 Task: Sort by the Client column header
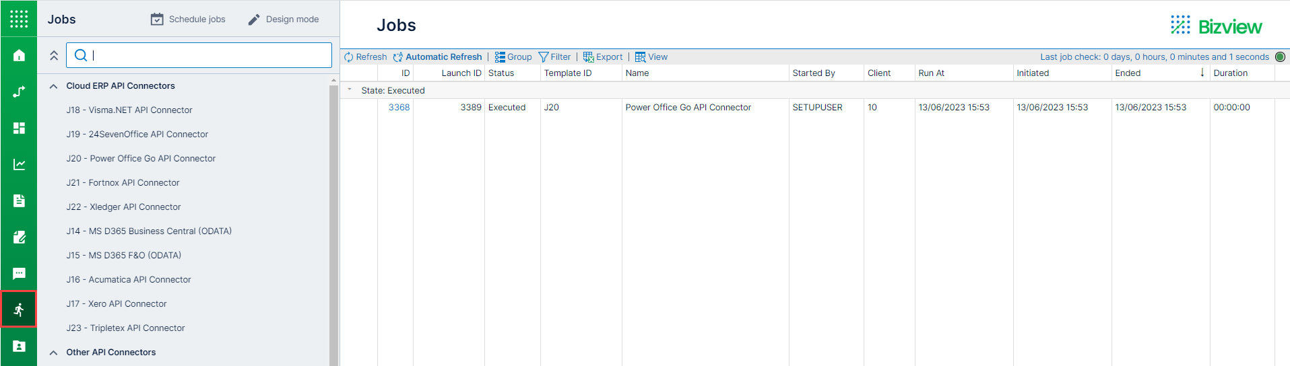889,73
